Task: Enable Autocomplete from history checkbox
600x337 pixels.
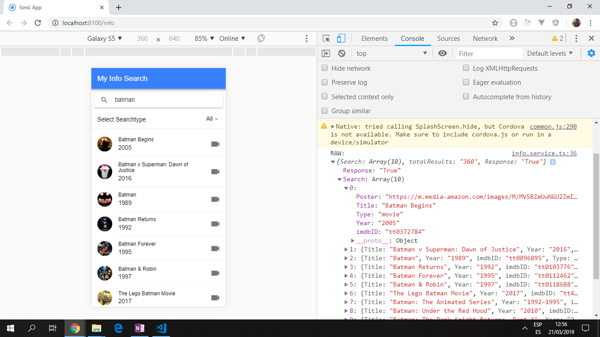Action: click(466, 97)
